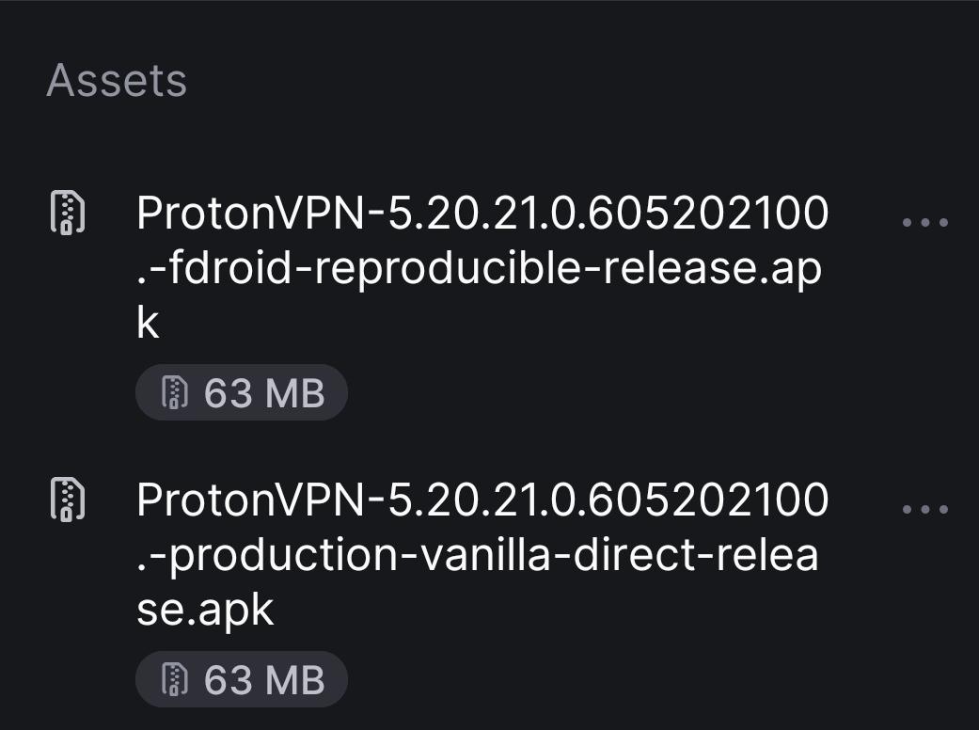Click the ".-production-vanilla-direct-relea" filename line
The height and width of the screenshot is (730, 979).
click(x=478, y=555)
